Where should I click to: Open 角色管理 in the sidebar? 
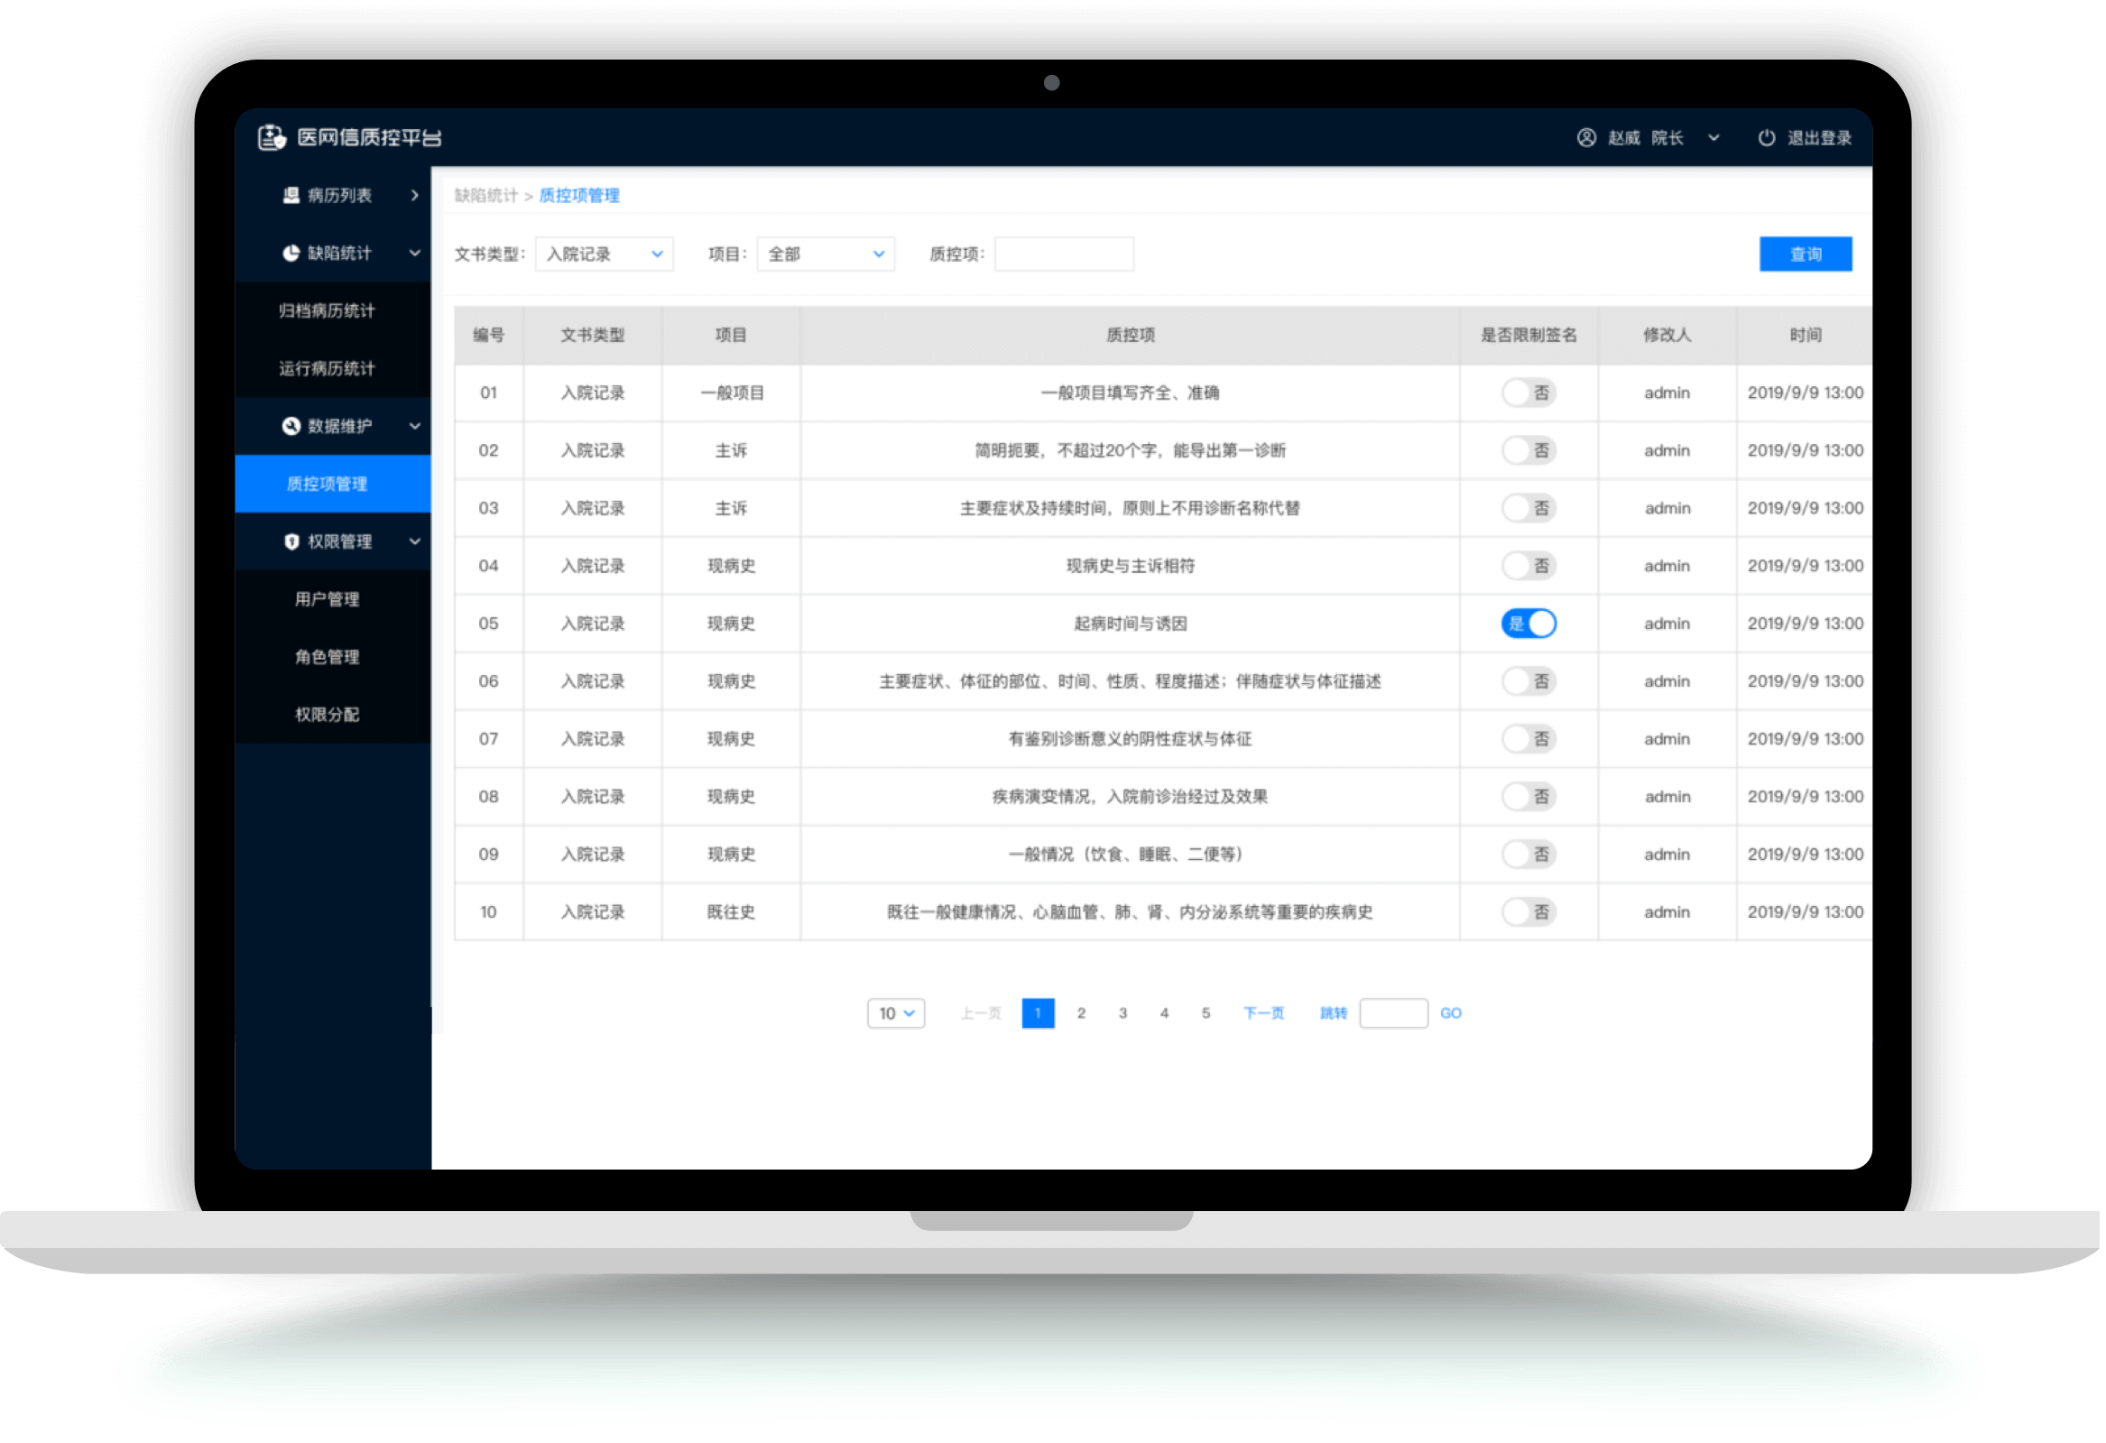(334, 658)
